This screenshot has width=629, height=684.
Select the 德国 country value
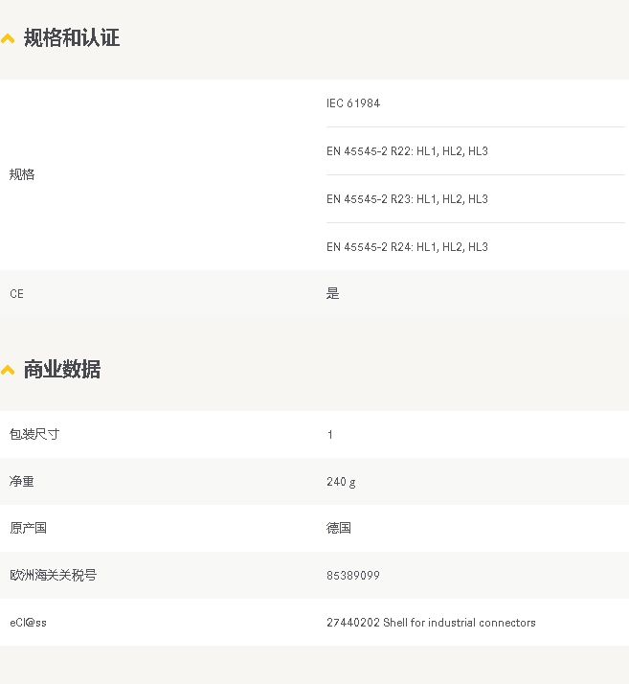(339, 528)
